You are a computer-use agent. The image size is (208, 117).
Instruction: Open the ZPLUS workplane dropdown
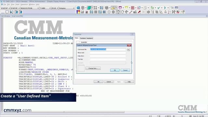coord(58,8)
